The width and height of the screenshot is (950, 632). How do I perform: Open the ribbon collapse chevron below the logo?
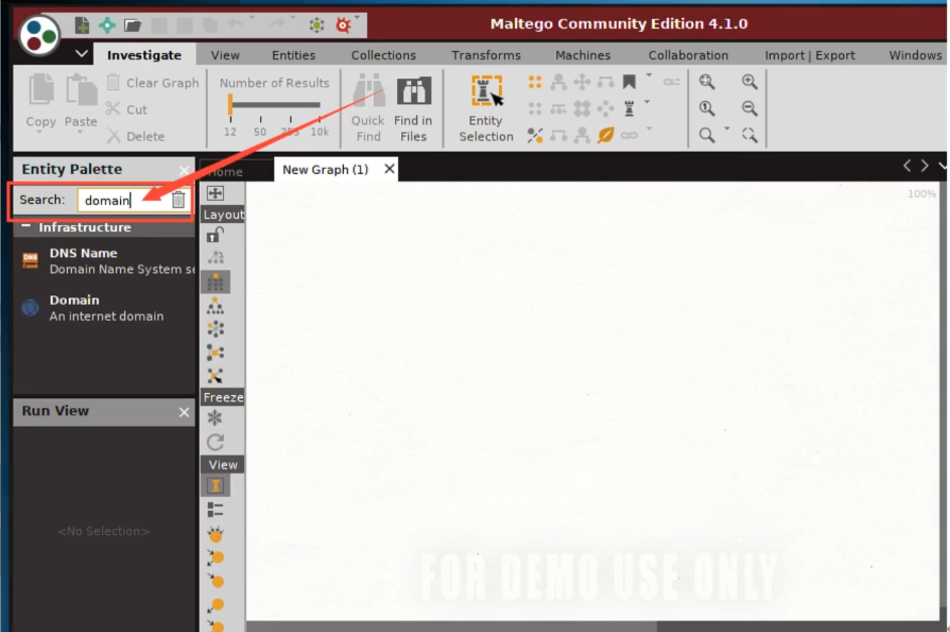click(81, 53)
